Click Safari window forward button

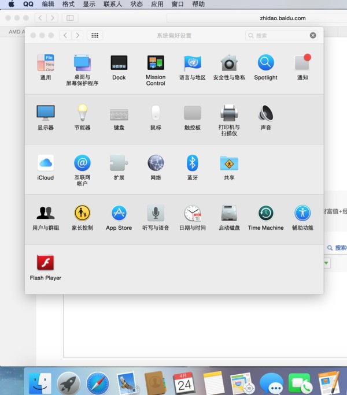[52, 18]
